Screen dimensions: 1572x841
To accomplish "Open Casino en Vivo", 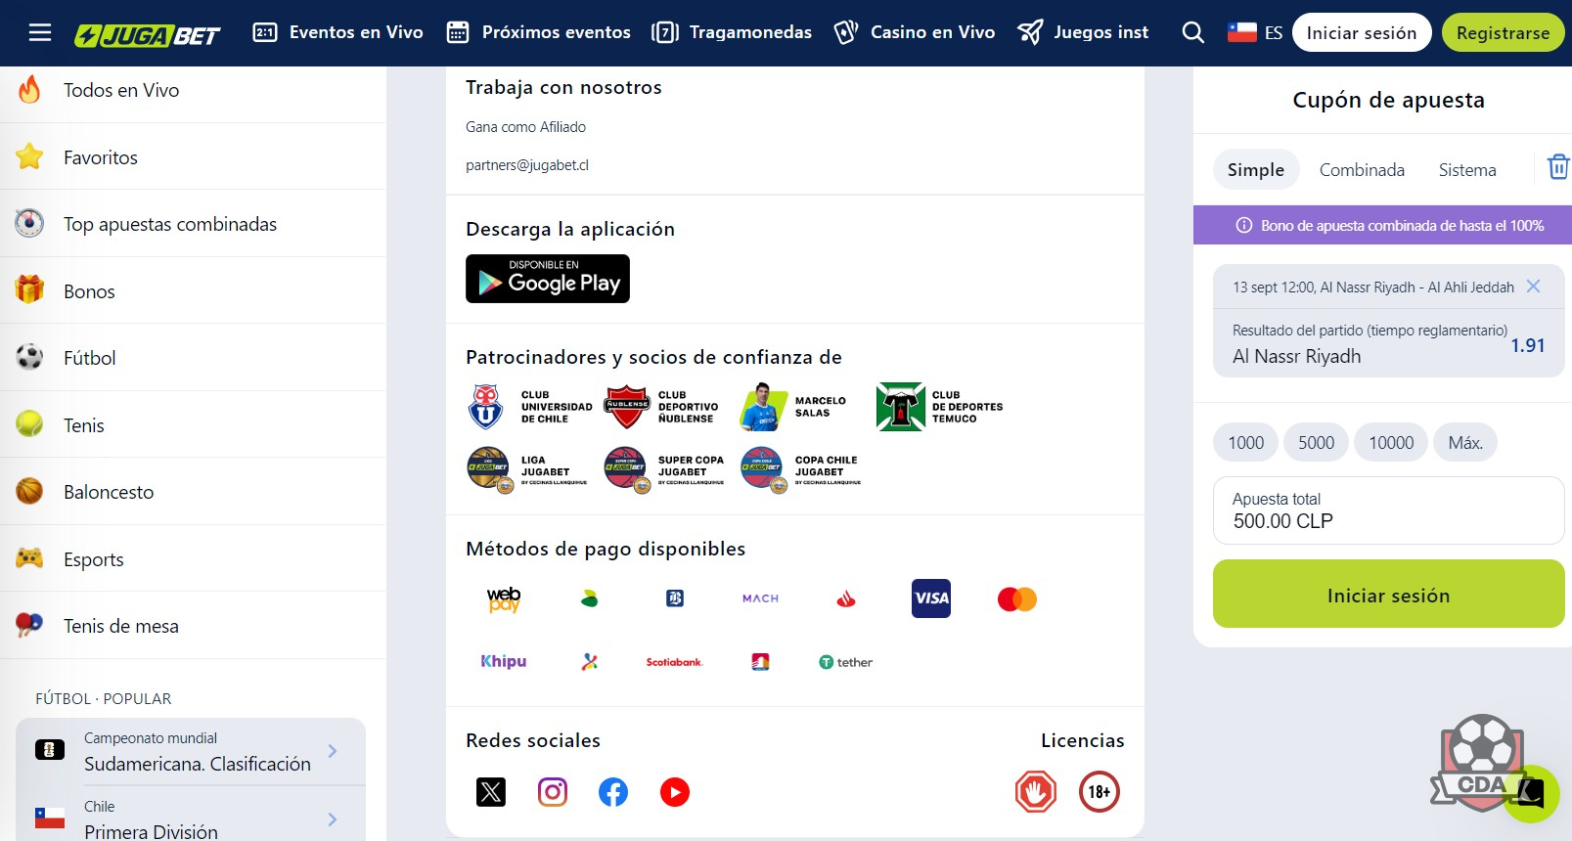I will pos(915,32).
